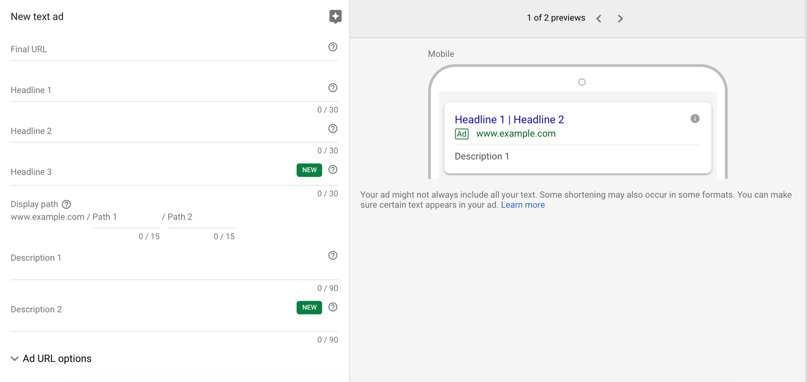Click the Description 2 help icon
The width and height of the screenshot is (807, 382).
332,307
